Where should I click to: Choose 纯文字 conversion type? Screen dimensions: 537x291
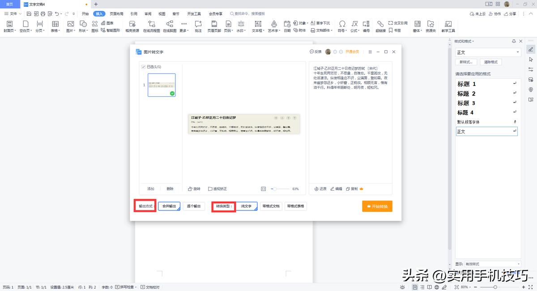pos(247,206)
